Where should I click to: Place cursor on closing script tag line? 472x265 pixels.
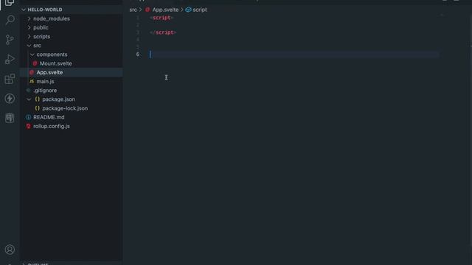pos(163,32)
